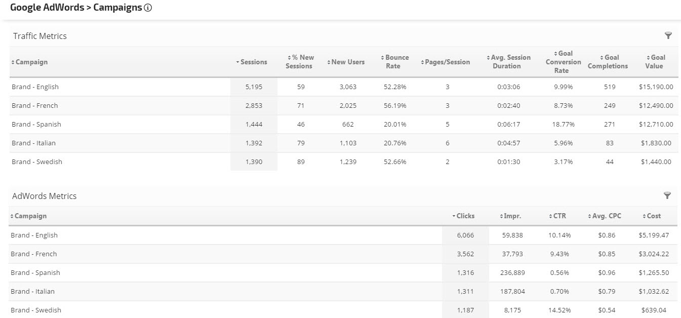Sort table by New Users column

[347, 62]
